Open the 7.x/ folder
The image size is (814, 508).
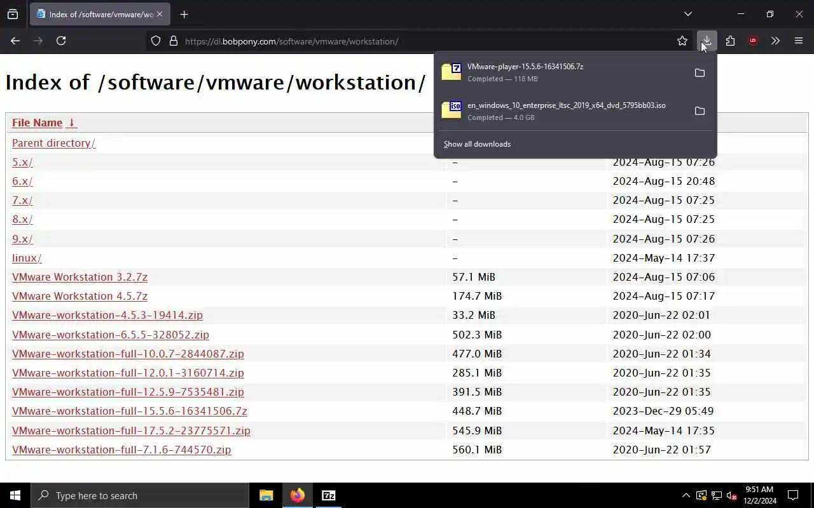pyautogui.click(x=22, y=200)
